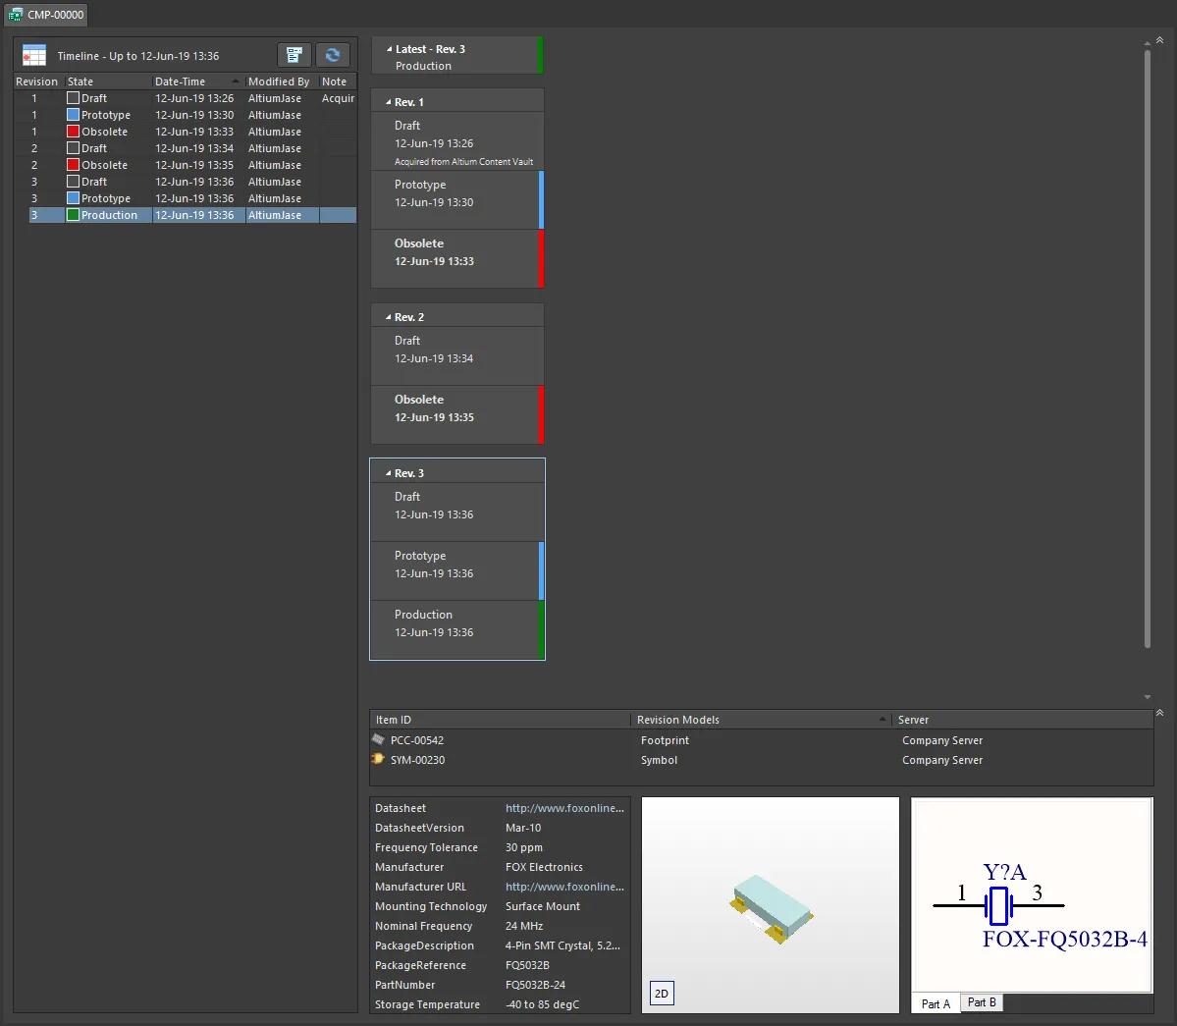The width and height of the screenshot is (1177, 1026).
Task: Collapse the Rev. 1 section
Action: pyautogui.click(x=389, y=102)
